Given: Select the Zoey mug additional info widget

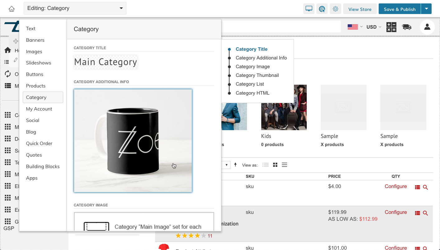Looking at the screenshot, I should pos(133,141).
